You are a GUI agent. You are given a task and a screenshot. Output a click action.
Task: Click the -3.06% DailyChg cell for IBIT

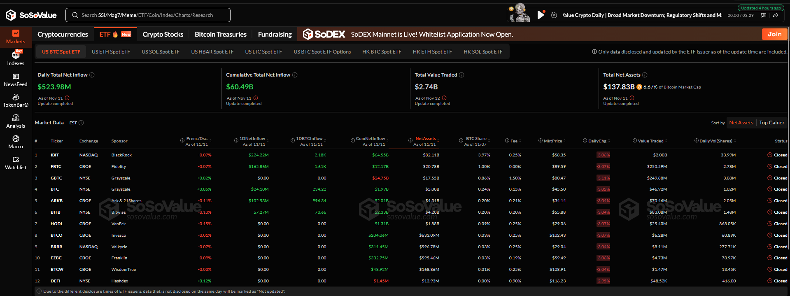[x=603, y=155]
